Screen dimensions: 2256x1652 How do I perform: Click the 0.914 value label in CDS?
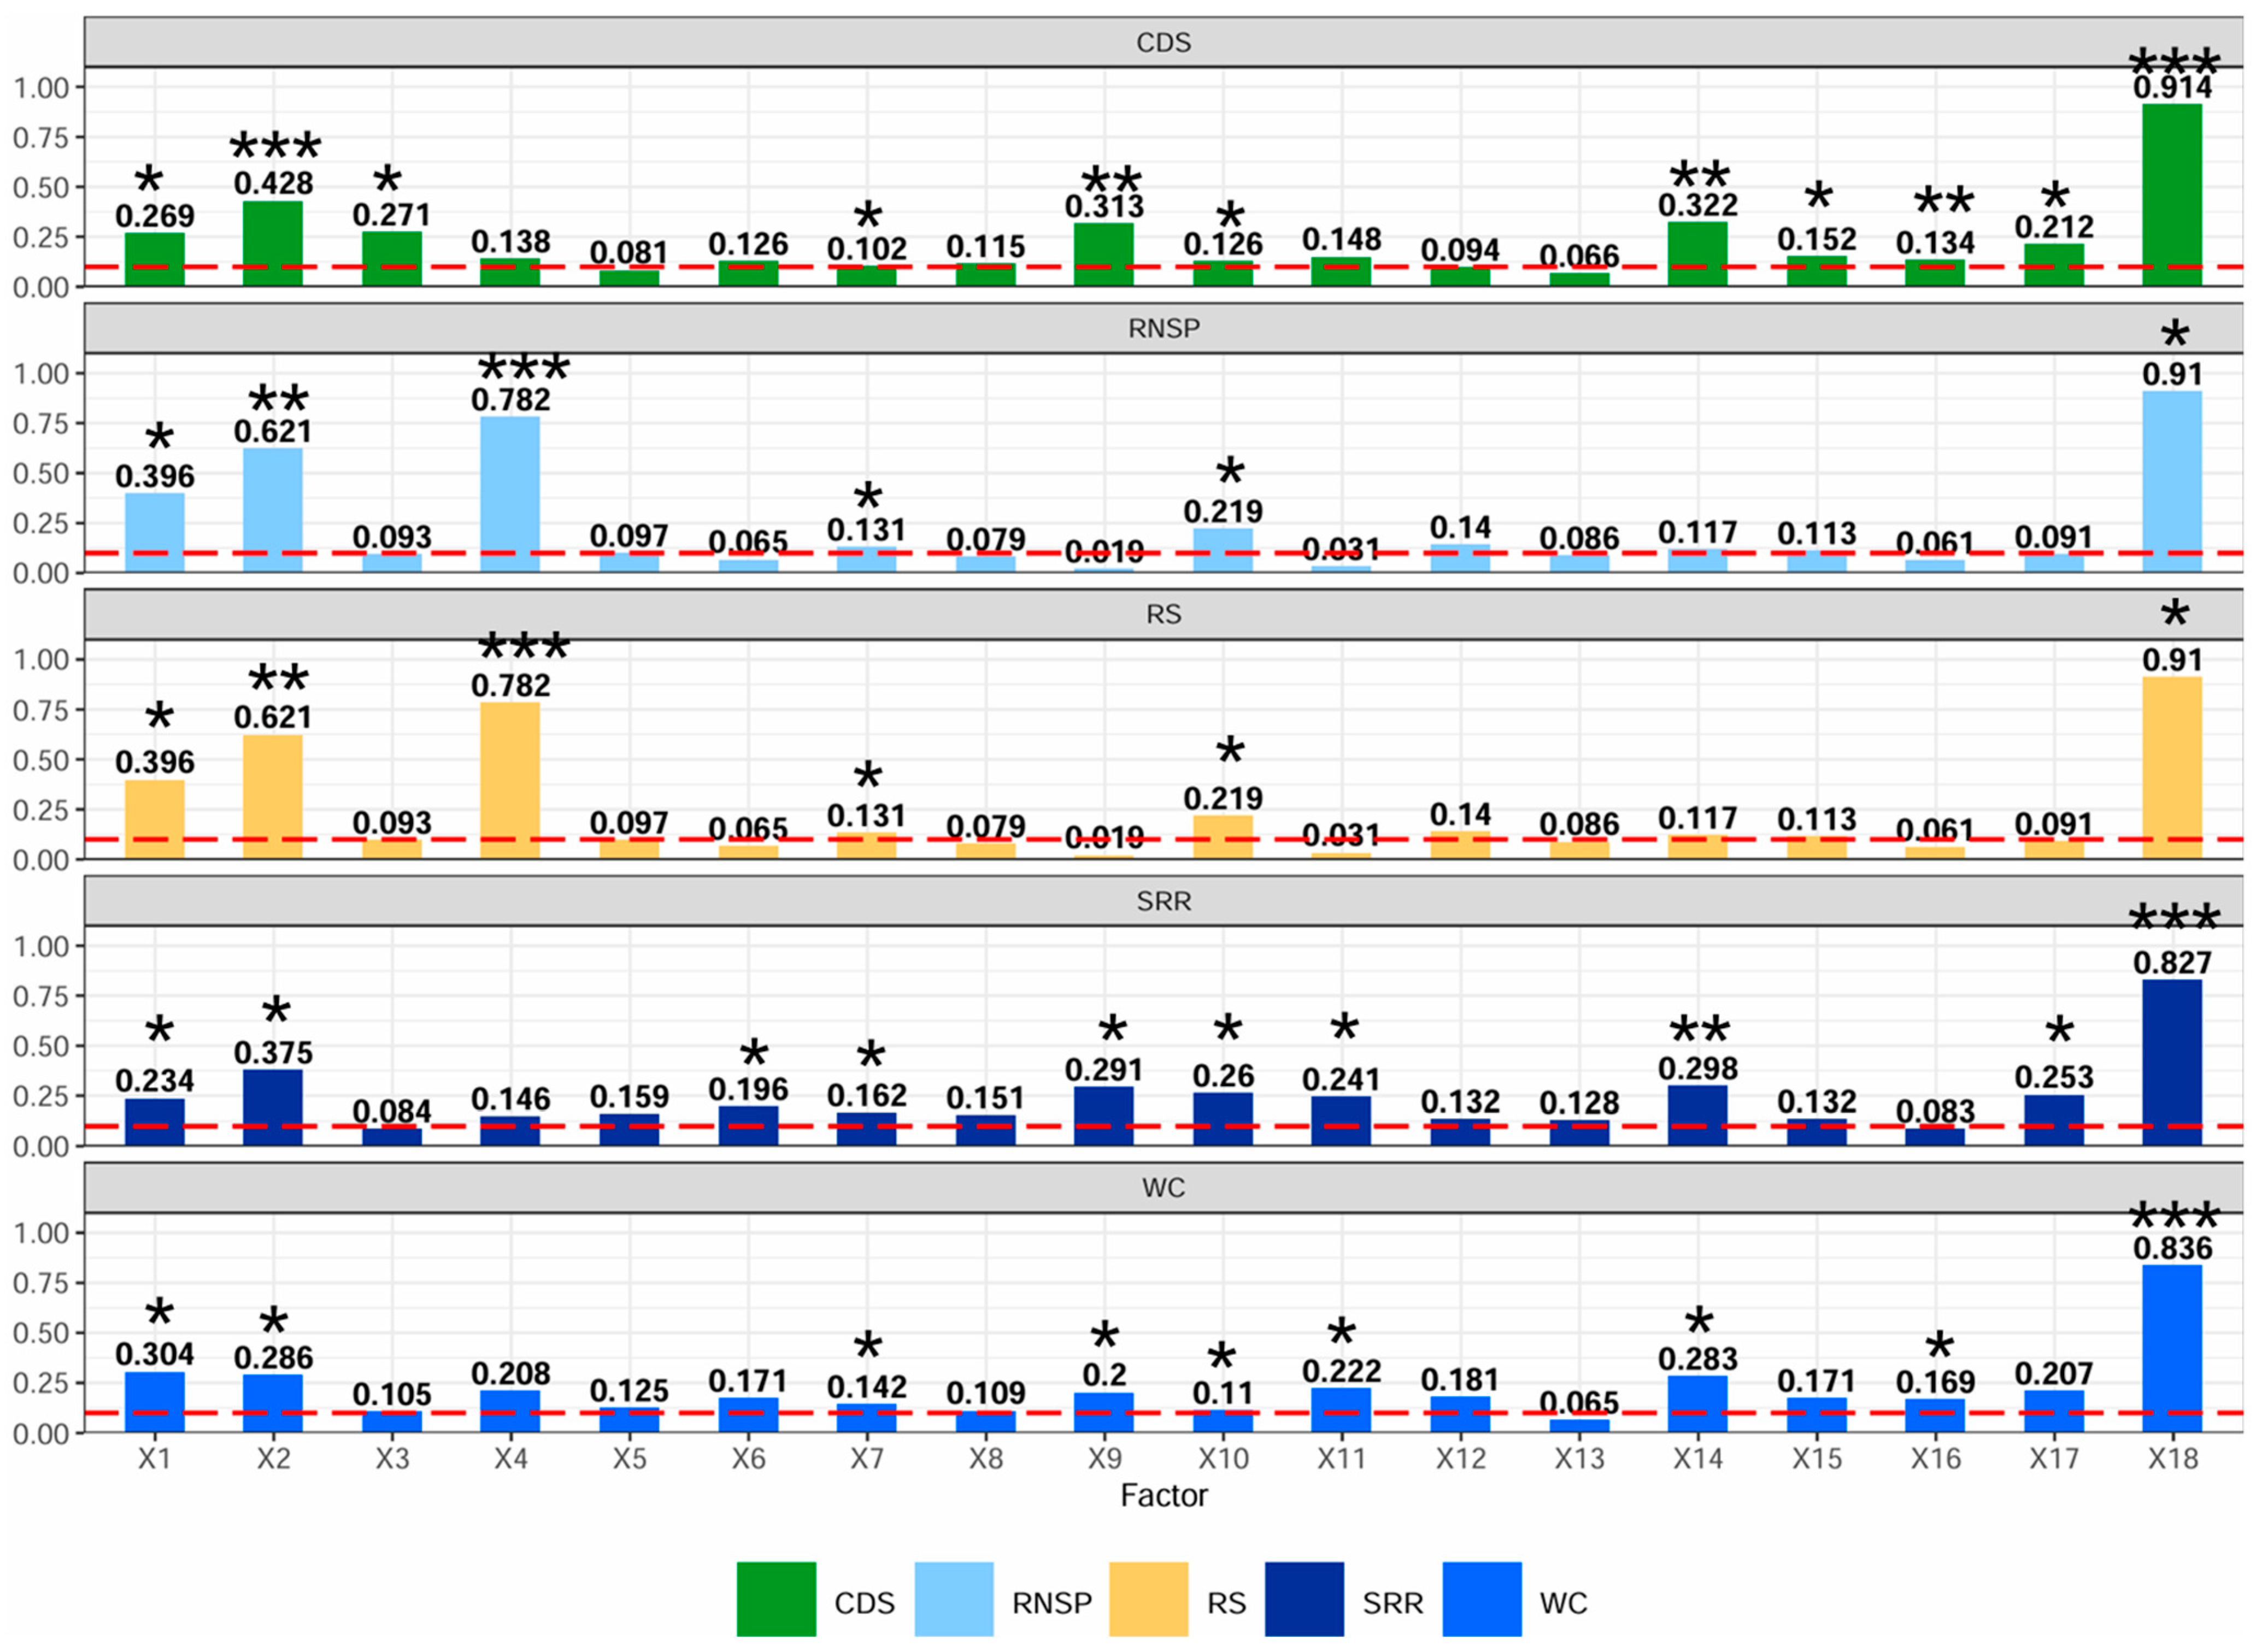point(2172,88)
